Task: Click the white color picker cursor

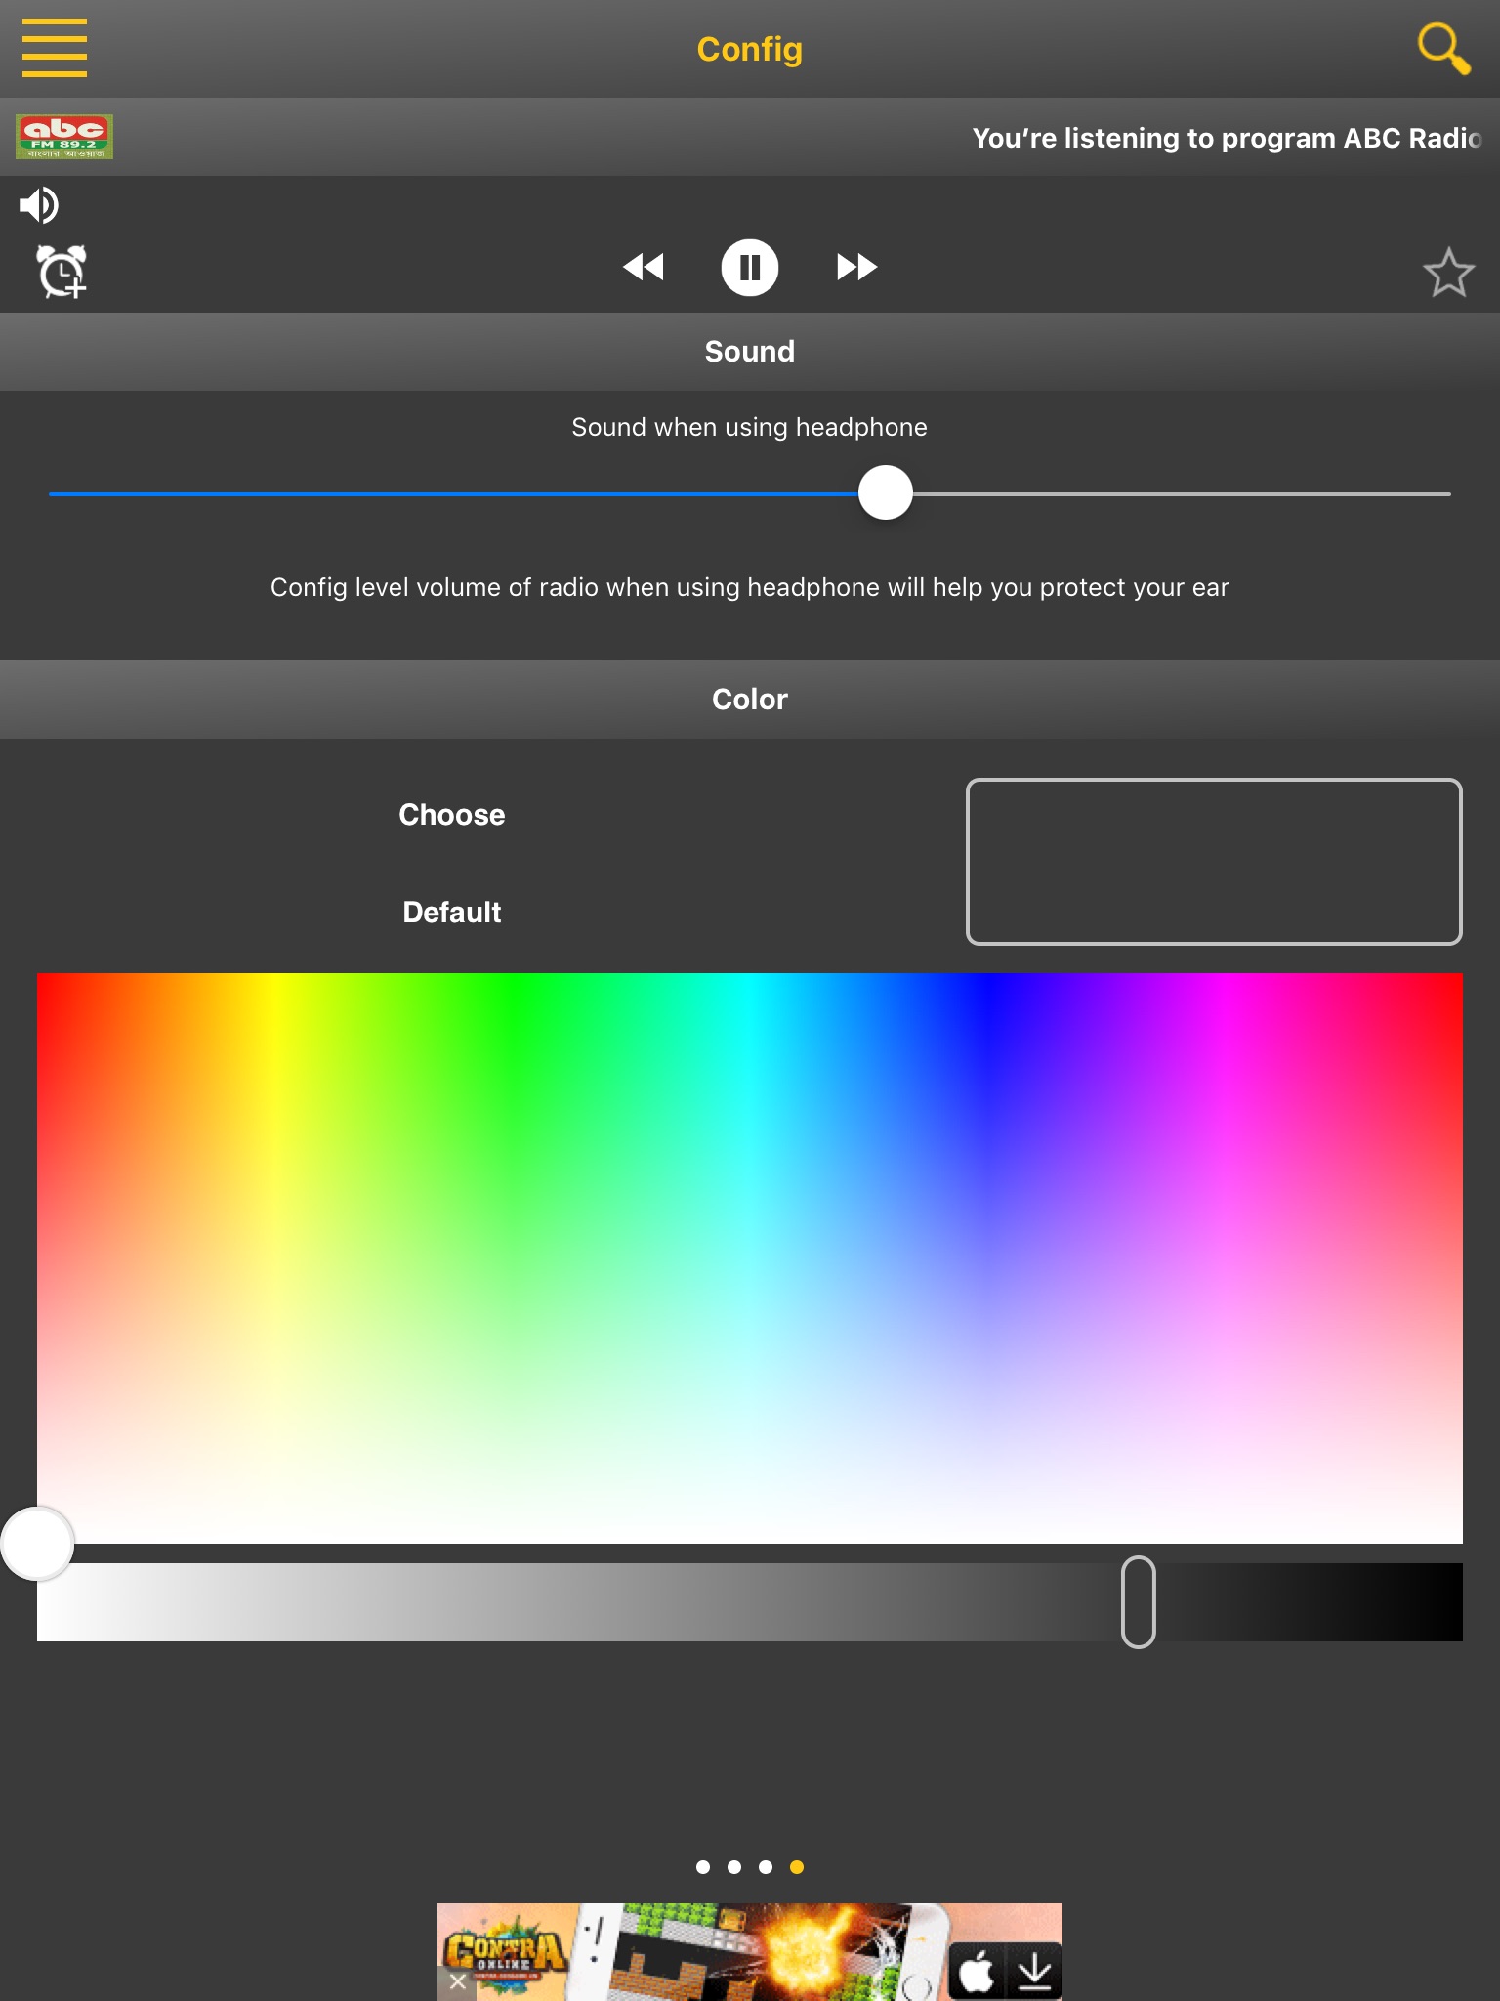Action: 37,1544
